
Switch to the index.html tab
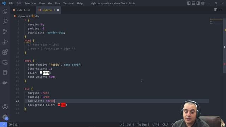[23, 10]
